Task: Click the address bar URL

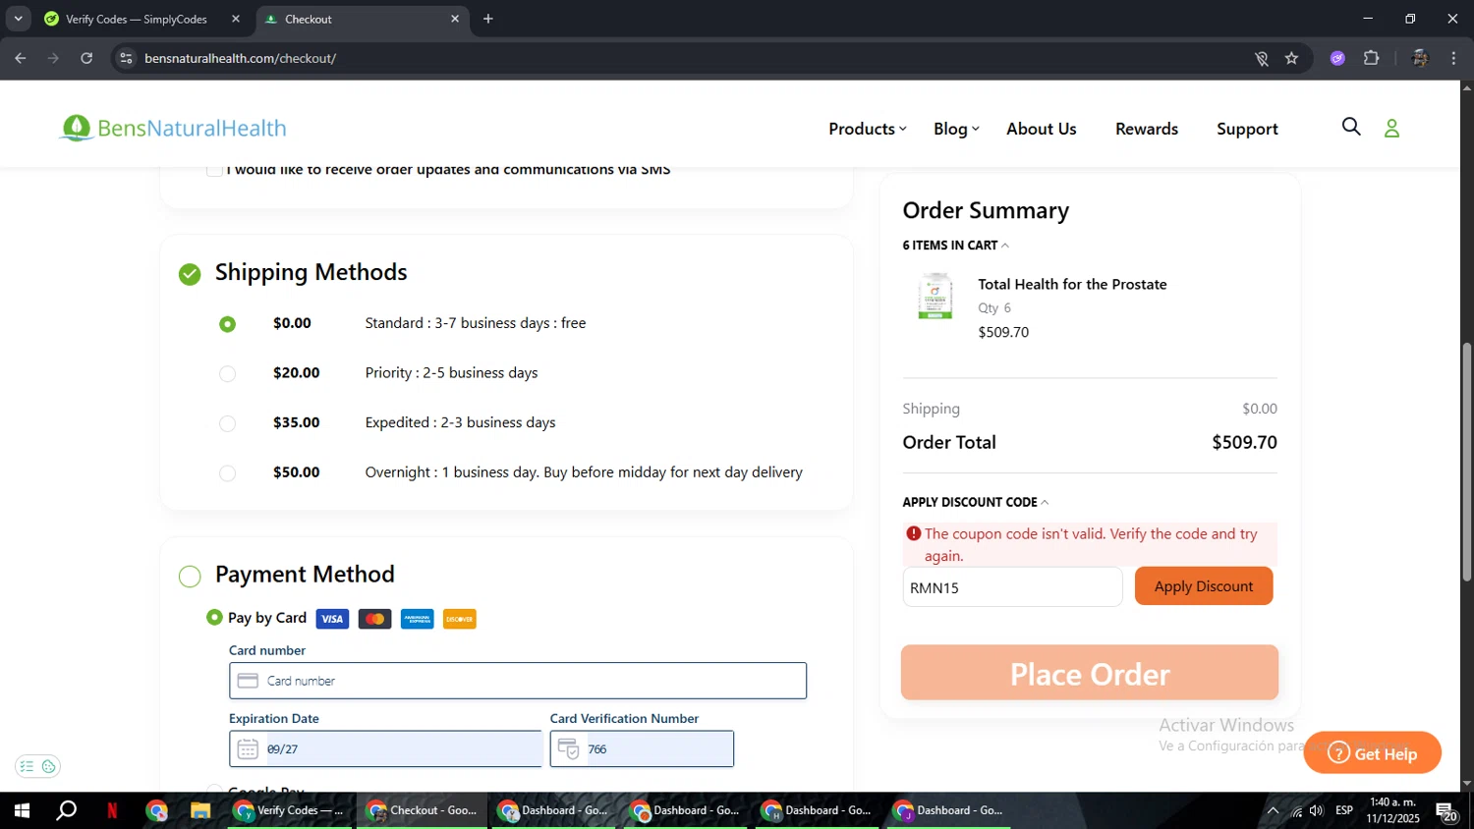Action: pyautogui.click(x=241, y=58)
